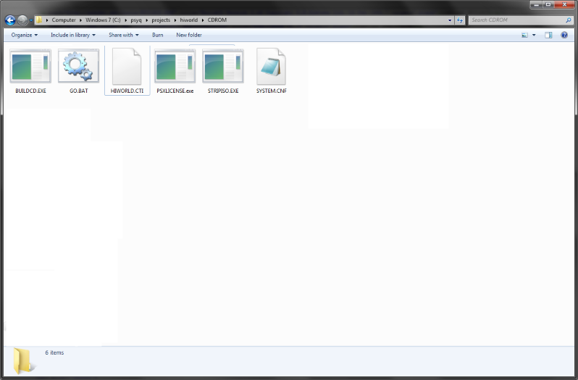
Task: Toggle the preview pane
Action: coord(548,35)
